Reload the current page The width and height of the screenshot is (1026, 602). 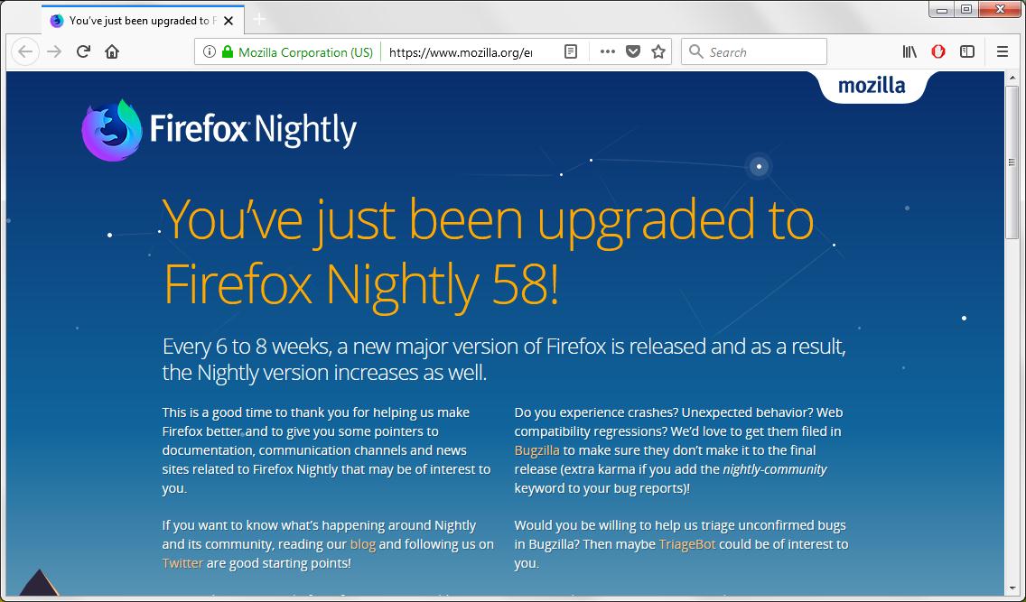click(x=82, y=51)
